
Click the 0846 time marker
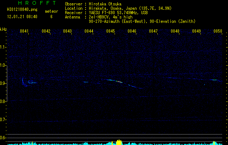[x=132, y=31]
